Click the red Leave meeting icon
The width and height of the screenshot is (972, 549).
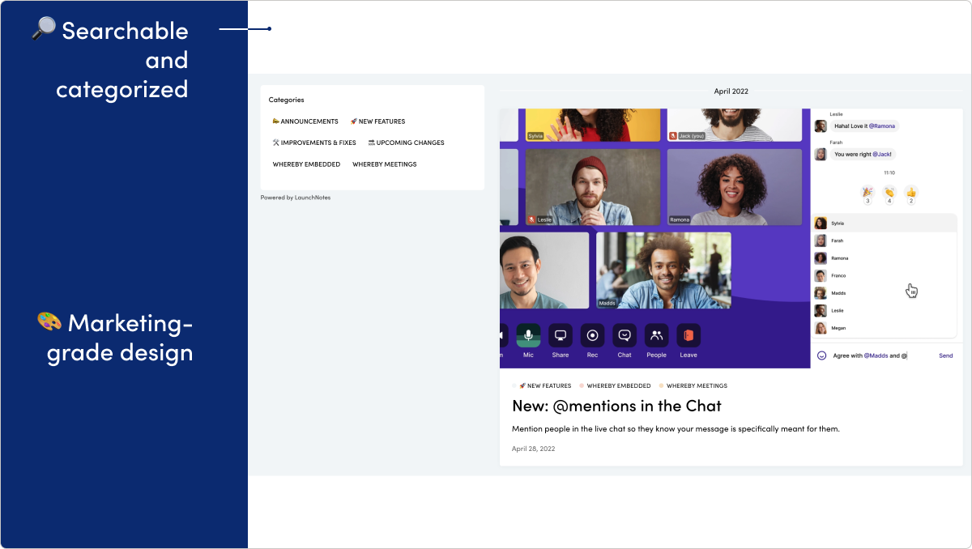click(x=688, y=335)
